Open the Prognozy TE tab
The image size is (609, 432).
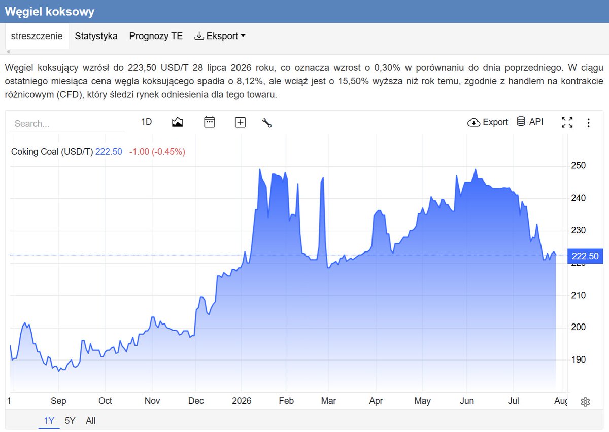click(x=156, y=36)
